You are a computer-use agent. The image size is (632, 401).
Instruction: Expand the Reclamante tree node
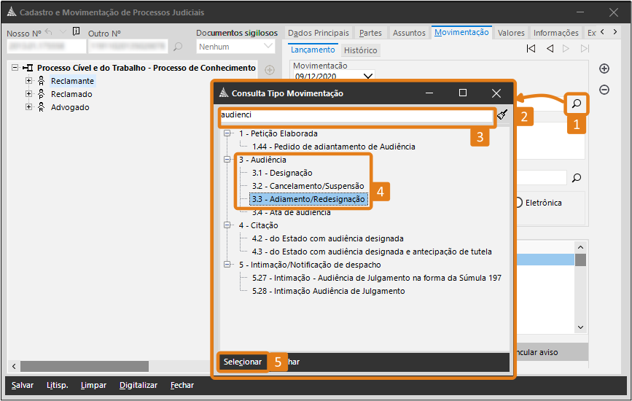pyautogui.click(x=29, y=81)
